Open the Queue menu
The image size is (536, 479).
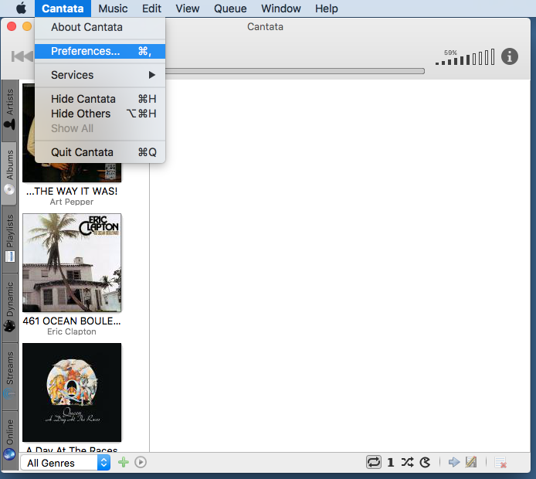tap(230, 8)
